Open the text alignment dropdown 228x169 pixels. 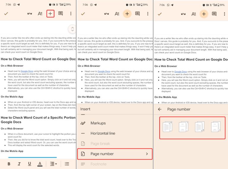click(x=53, y=164)
